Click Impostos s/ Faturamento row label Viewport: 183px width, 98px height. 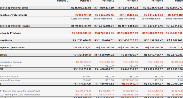[14, 15]
